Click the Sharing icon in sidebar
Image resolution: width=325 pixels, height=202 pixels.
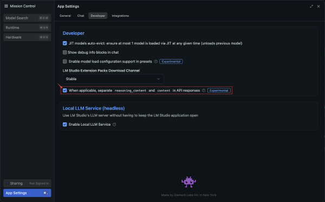click(8, 184)
